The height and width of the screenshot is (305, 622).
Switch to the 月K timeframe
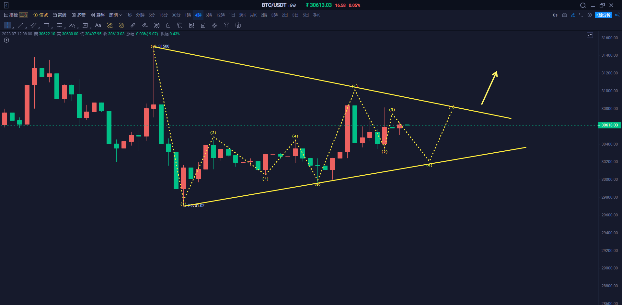(253, 15)
